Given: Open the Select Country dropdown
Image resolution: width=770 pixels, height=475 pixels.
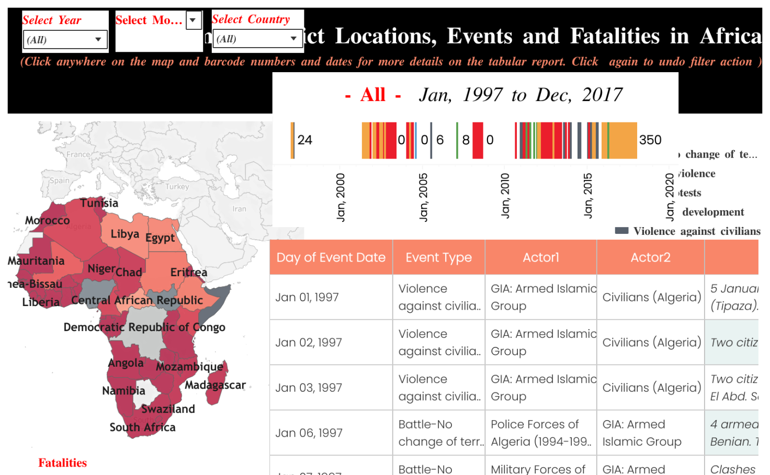Looking at the screenshot, I should pyautogui.click(x=257, y=39).
